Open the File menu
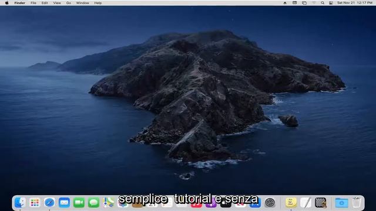The width and height of the screenshot is (376, 211). pos(33,3)
